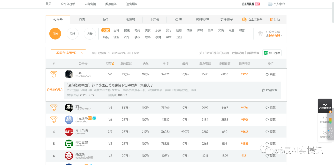This screenshot has height=165, width=334.
Task: Click the user avatar beside 个人中心
Action: coord(270,4)
